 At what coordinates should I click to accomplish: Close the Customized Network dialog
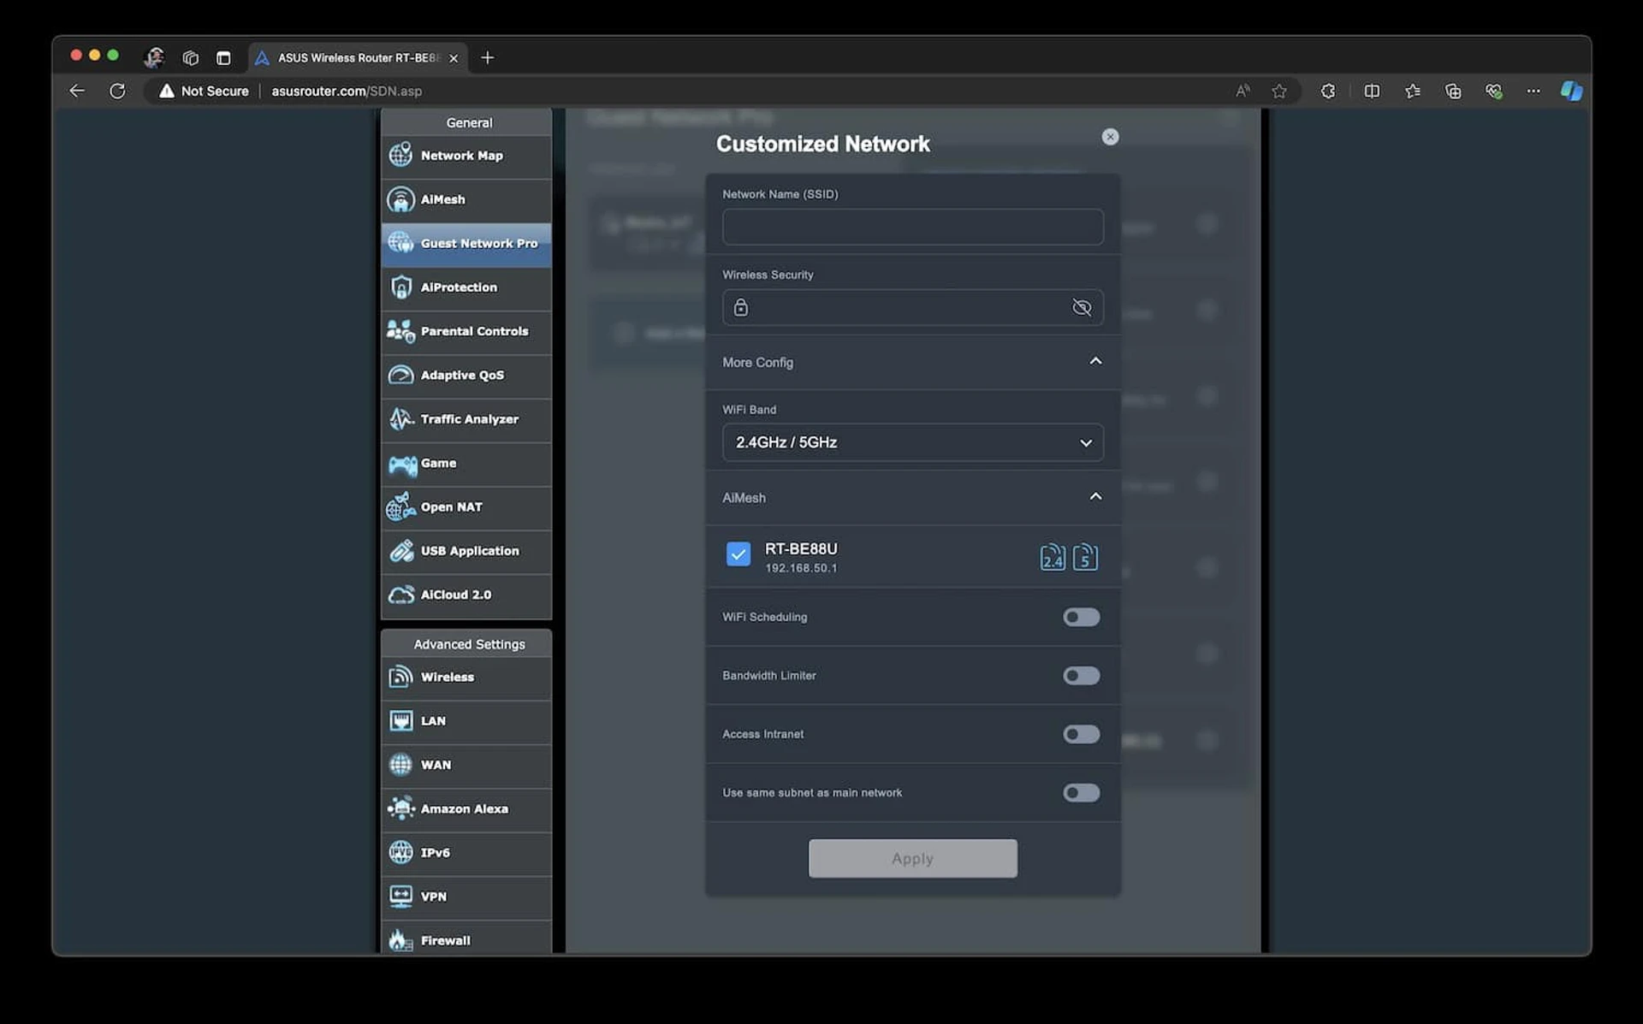click(x=1110, y=137)
